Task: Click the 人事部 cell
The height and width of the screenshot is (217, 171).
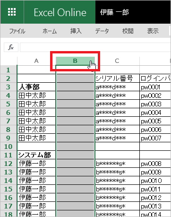Action: (x=36, y=87)
